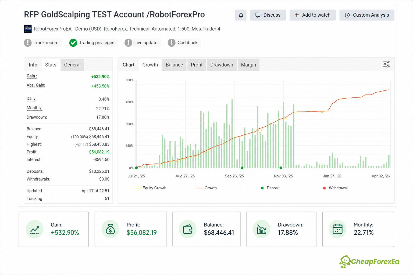The width and height of the screenshot is (413, 275).
Task: Click the Monthly label in Info panel
Action: [x=34, y=108]
